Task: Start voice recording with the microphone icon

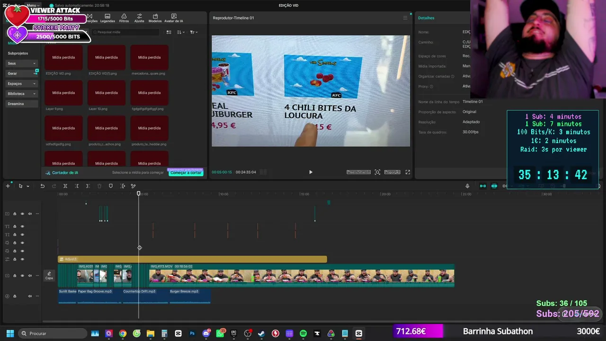Action: [x=467, y=186]
